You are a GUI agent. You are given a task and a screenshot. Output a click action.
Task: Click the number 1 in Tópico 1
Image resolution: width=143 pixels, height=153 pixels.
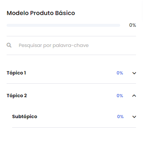(25, 73)
